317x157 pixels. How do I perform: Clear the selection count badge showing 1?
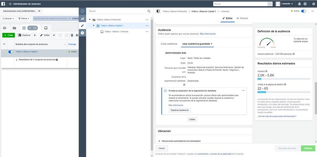pos(35,28)
